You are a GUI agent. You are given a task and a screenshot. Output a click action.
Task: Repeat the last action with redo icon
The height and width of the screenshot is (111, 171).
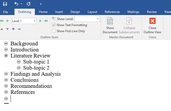coord(29,4)
